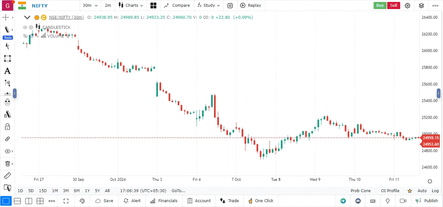This screenshot has height=207, width=443.
Task: Click the green Buy button
Action: [380, 5]
